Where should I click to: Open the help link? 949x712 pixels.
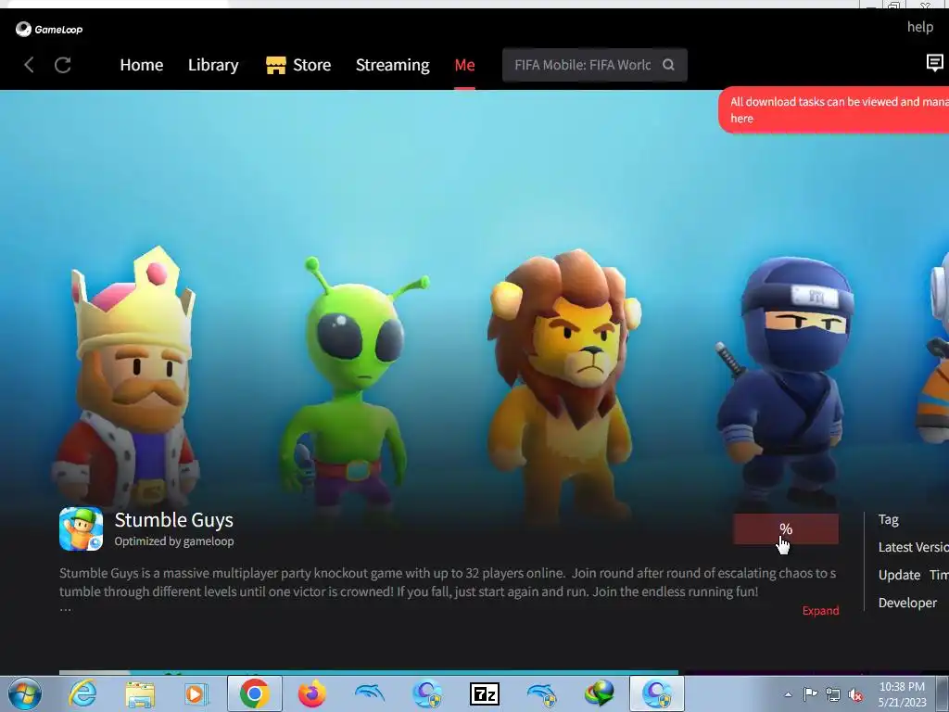pos(920,27)
